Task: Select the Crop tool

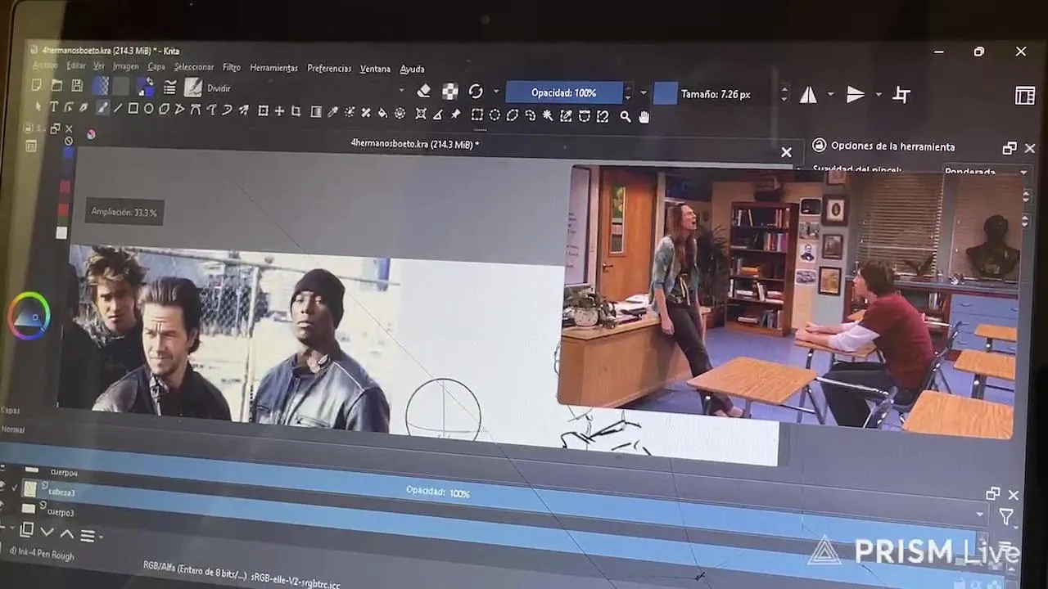Action: pos(296,111)
